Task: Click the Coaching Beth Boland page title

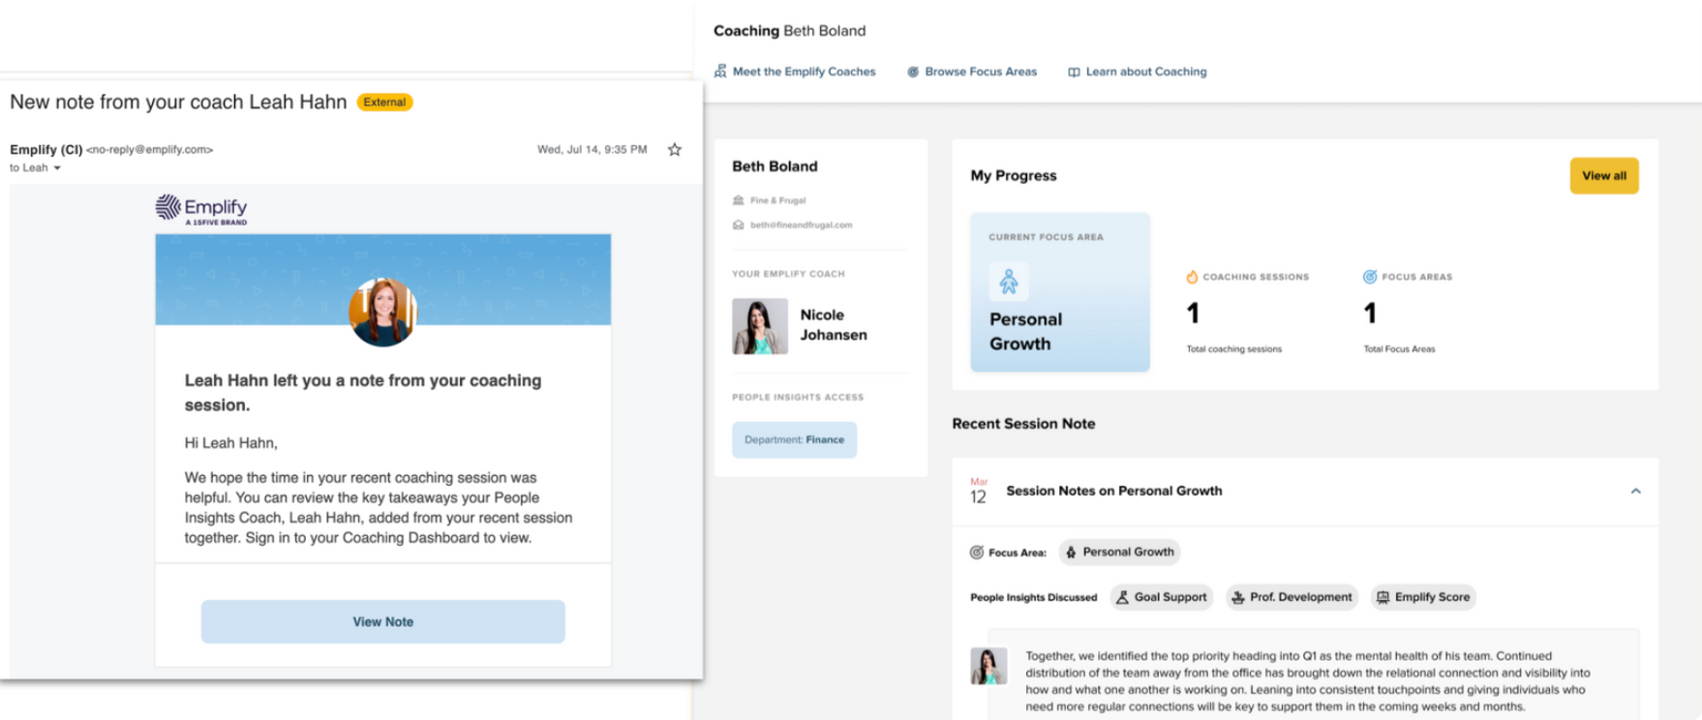Action: 790,31
